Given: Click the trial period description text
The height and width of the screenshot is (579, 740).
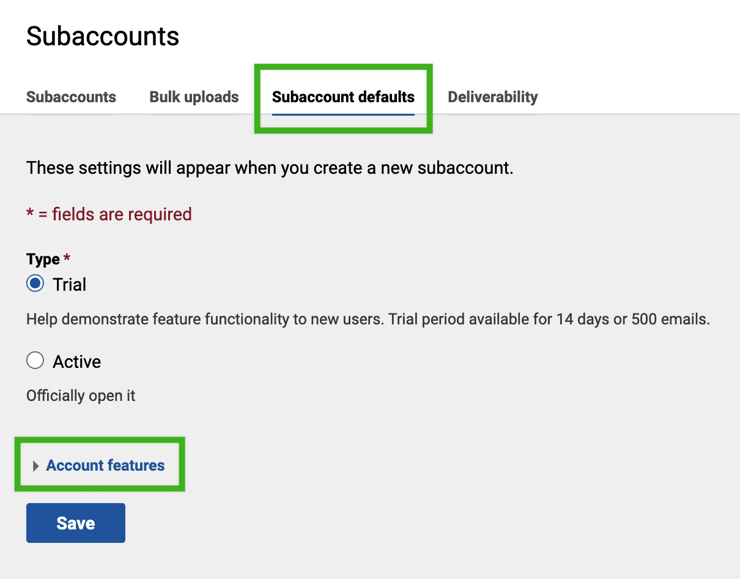Looking at the screenshot, I should tap(368, 319).
